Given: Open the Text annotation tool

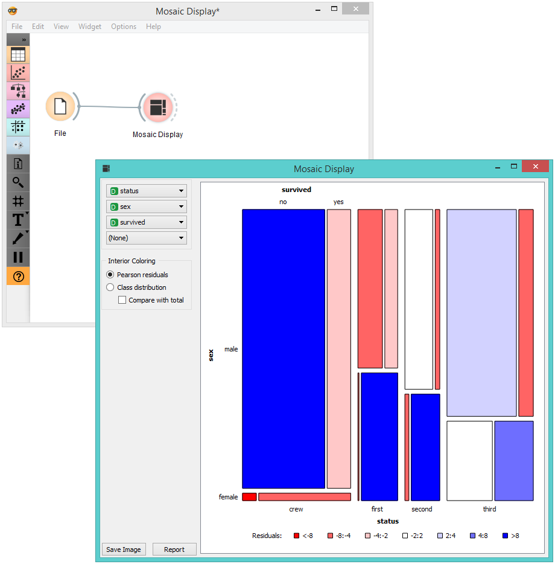Looking at the screenshot, I should 17,220.
